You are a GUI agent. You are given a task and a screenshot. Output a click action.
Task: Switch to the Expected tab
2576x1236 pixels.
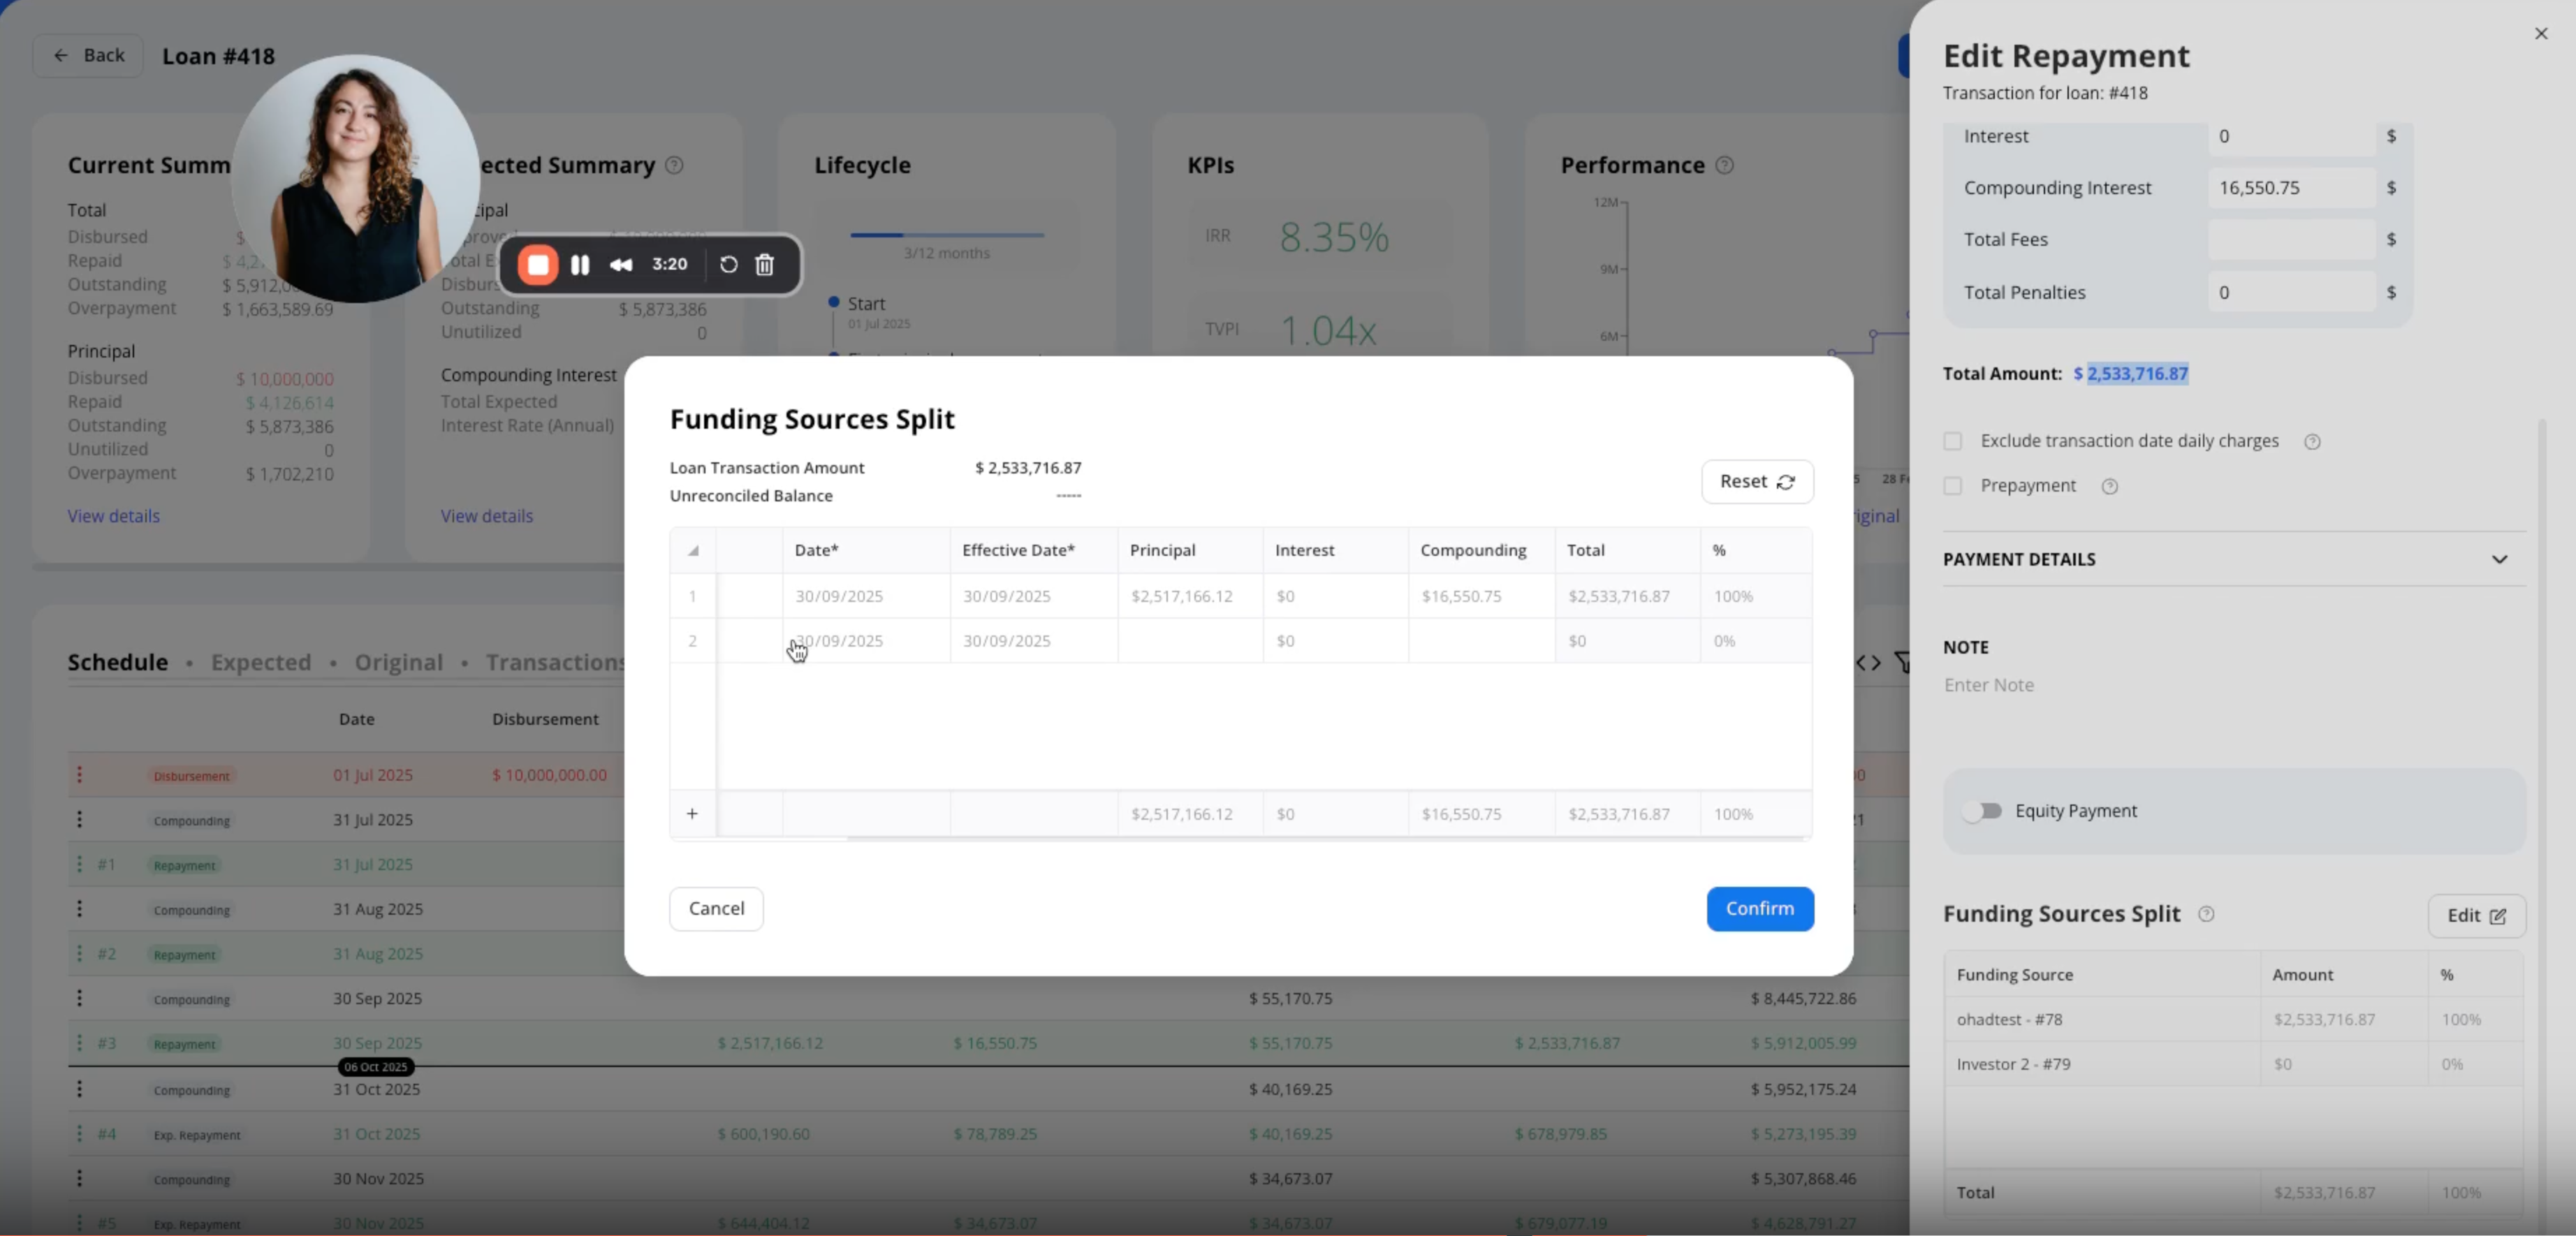click(261, 663)
